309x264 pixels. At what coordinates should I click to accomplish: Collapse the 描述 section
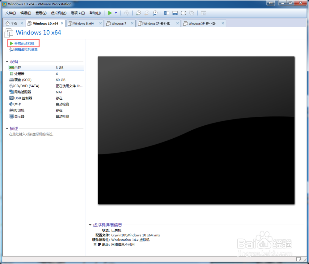click(x=7, y=129)
